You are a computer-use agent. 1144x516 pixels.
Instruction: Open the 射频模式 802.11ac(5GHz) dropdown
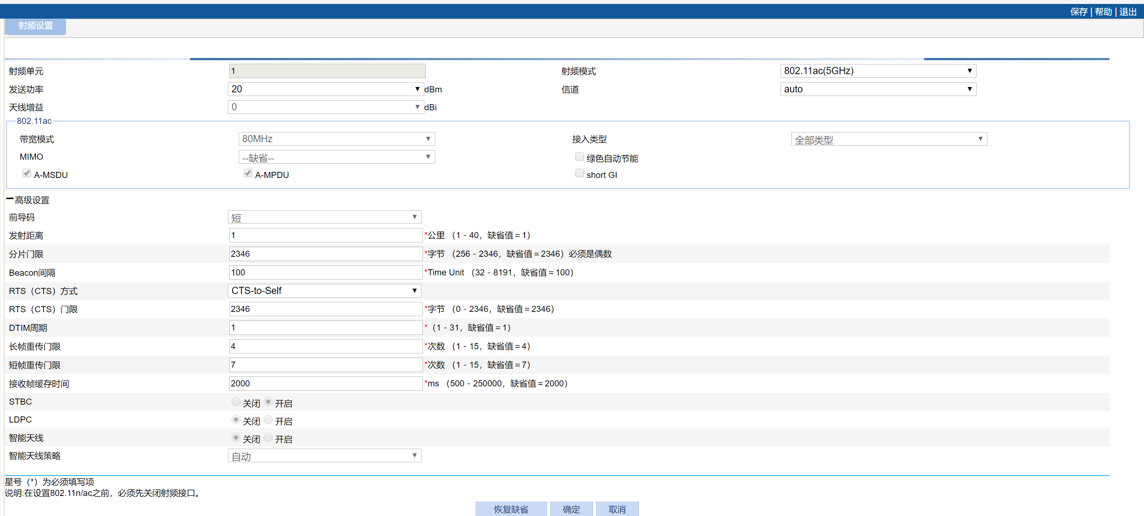pos(878,71)
